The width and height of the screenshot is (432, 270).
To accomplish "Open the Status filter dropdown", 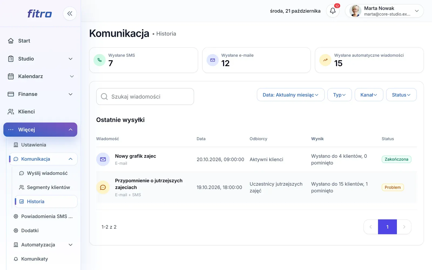I will [401, 95].
